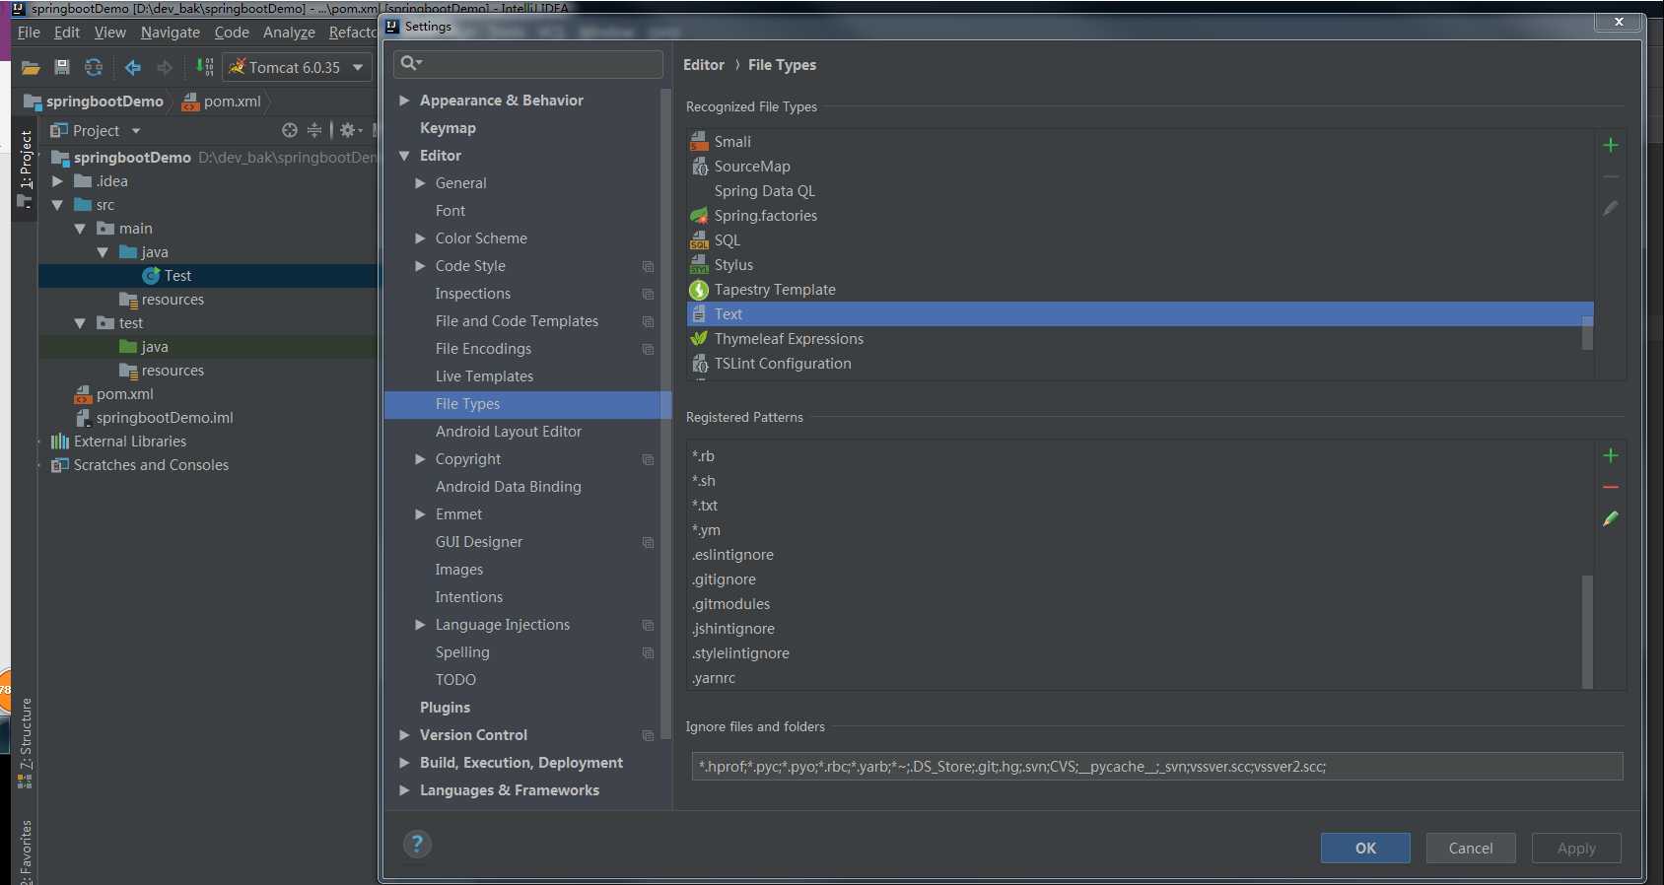Expand Version Control settings
Viewport: 1664px width, 885px height.
pyautogui.click(x=404, y=735)
